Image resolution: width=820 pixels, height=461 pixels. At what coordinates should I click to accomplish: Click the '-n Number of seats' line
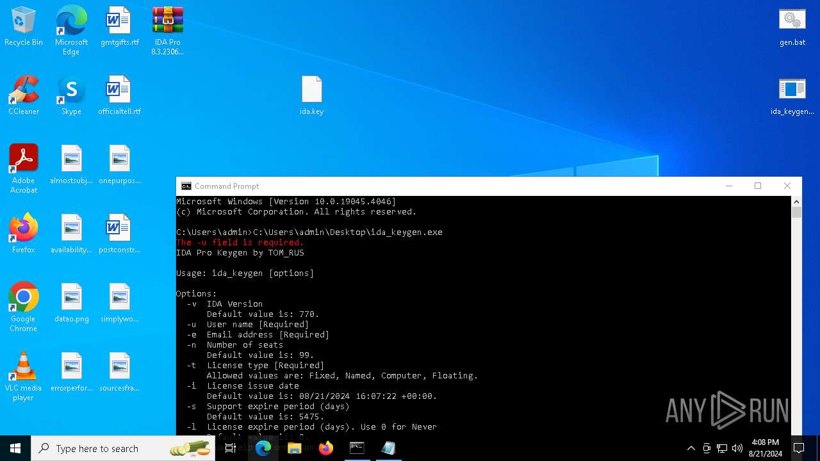235,345
